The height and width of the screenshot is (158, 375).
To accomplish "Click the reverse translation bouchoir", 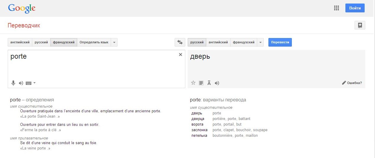I will coord(243,130).
